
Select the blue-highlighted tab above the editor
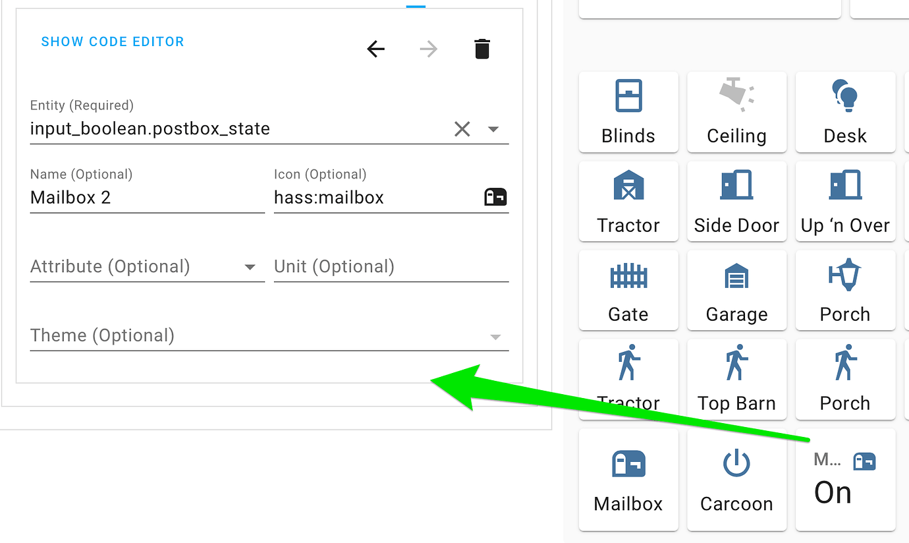click(415, 3)
